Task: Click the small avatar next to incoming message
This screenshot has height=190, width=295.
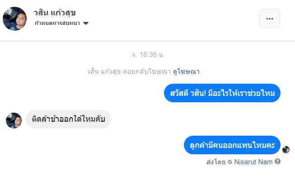Action: click(14, 120)
